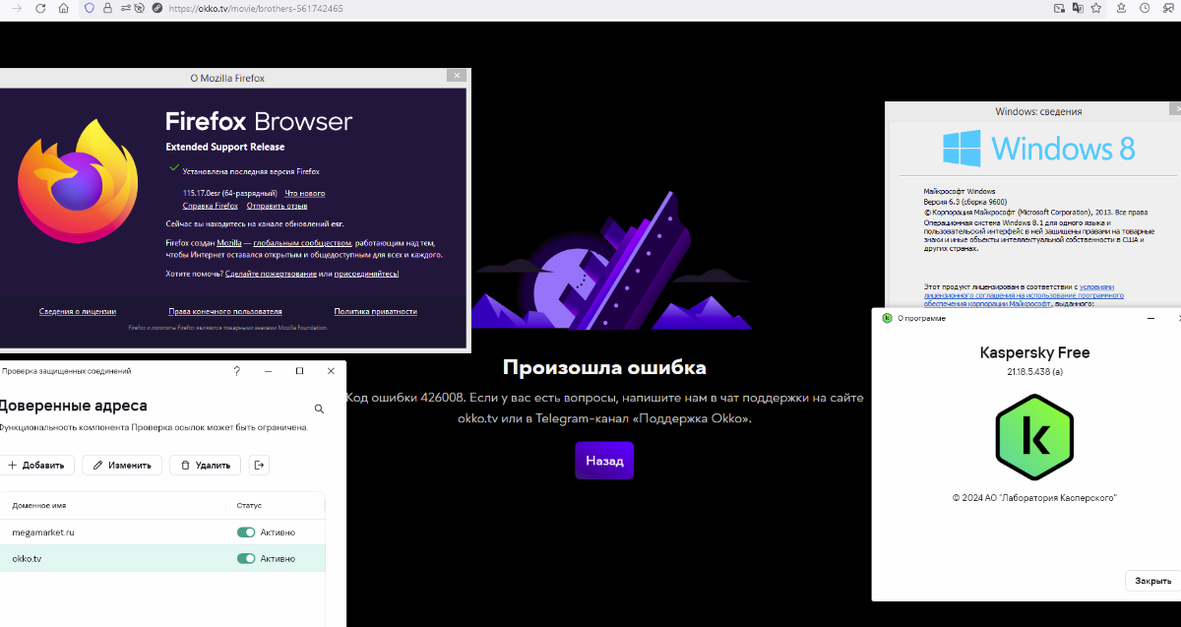Click the 'Kaspersky Free' title text
Viewport: 1181px width, 627px height.
[x=1034, y=352]
